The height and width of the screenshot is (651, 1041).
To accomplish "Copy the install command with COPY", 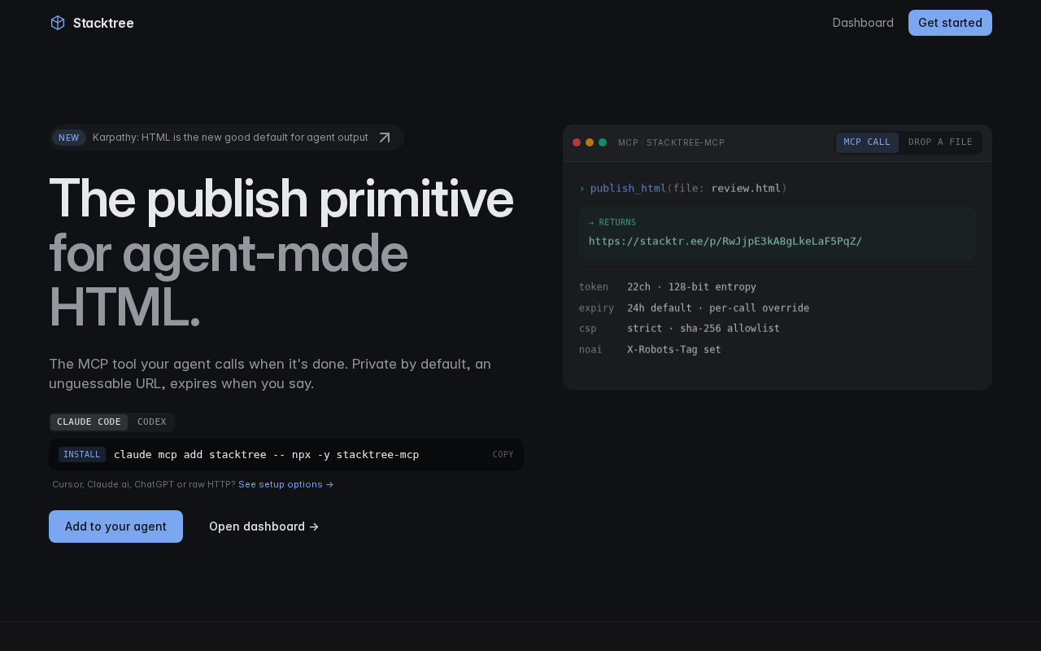I will [503, 455].
